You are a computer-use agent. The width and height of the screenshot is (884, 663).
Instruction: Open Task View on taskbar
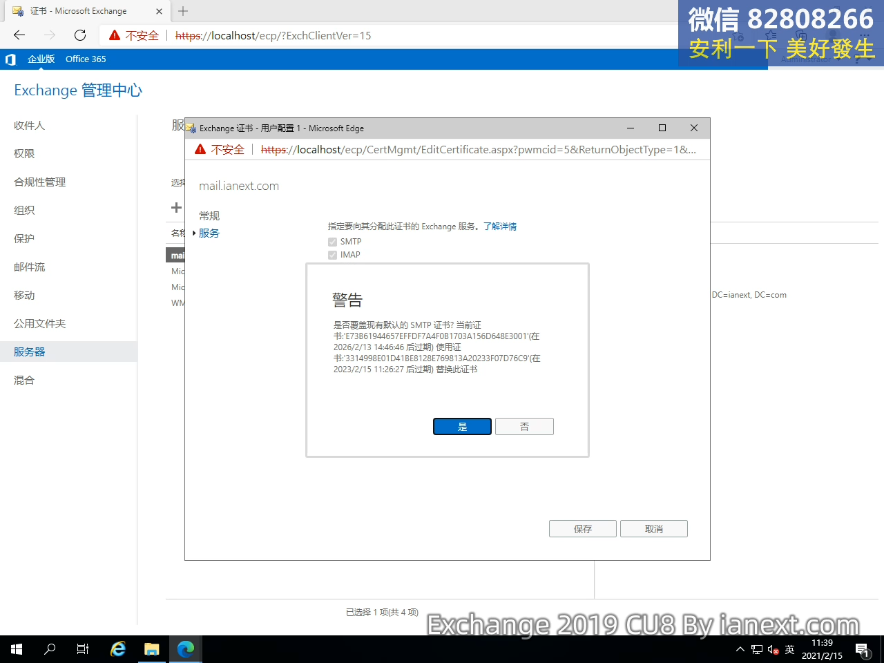(x=83, y=649)
